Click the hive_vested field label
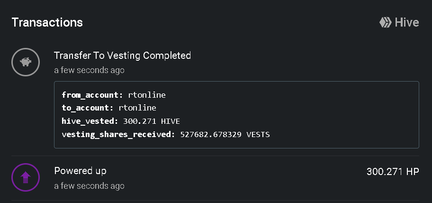The height and width of the screenshot is (203, 432). pos(90,121)
